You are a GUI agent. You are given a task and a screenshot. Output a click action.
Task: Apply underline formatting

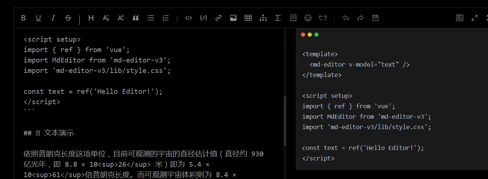coord(38,18)
